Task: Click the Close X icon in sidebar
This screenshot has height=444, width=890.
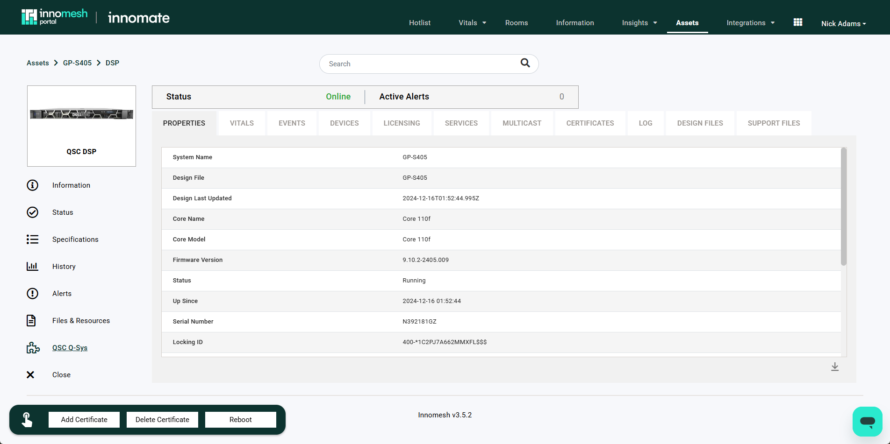Action: pos(30,375)
